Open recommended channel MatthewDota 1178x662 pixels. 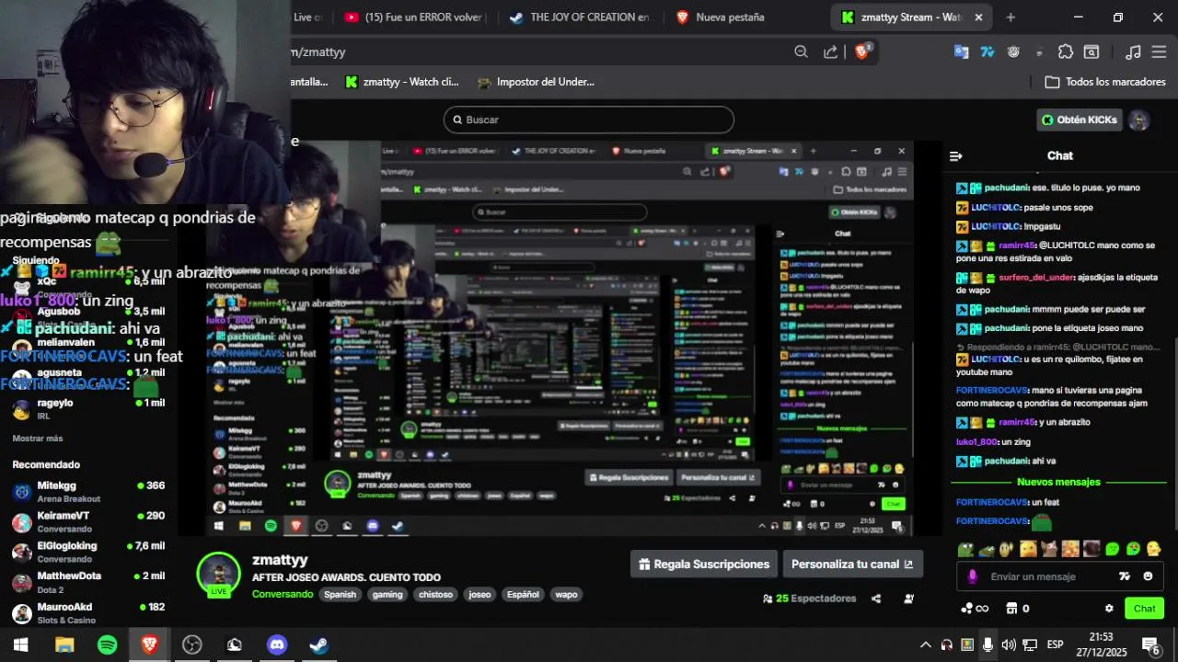pyautogui.click(x=88, y=582)
